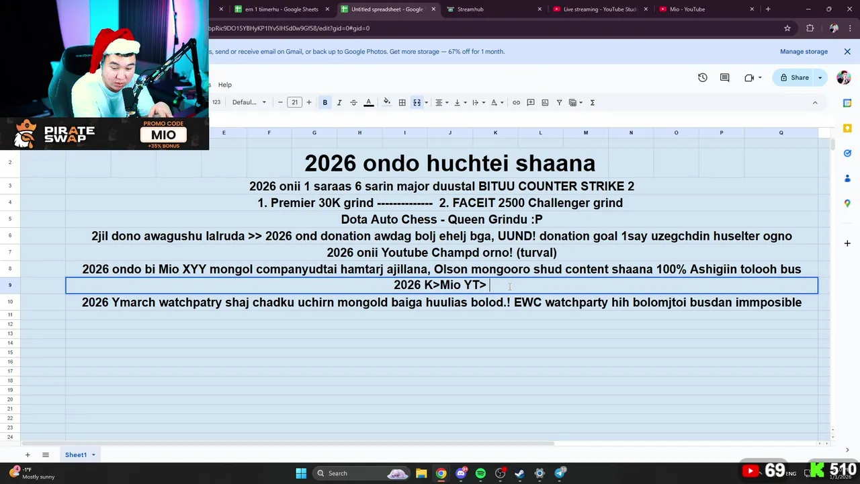The width and height of the screenshot is (860, 484).
Task: Open the browser extensions puzzle icon
Action: pos(810,28)
